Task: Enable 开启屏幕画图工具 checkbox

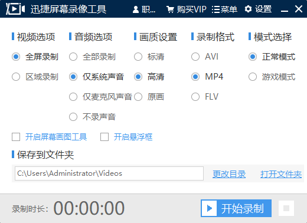Action: click(x=16, y=137)
